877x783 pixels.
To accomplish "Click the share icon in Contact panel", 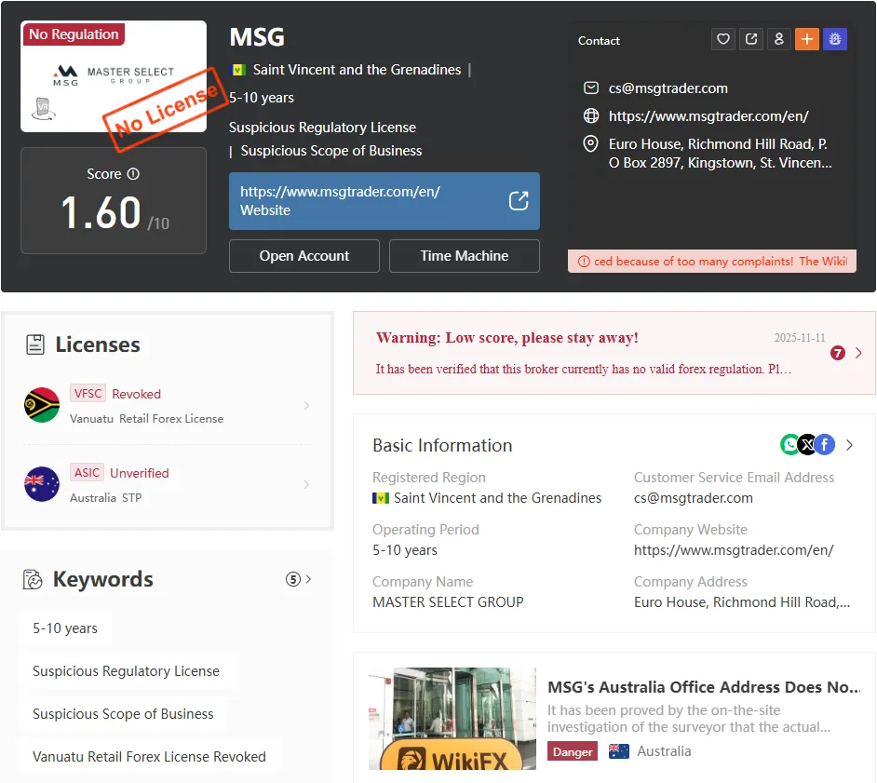I will tap(751, 39).
